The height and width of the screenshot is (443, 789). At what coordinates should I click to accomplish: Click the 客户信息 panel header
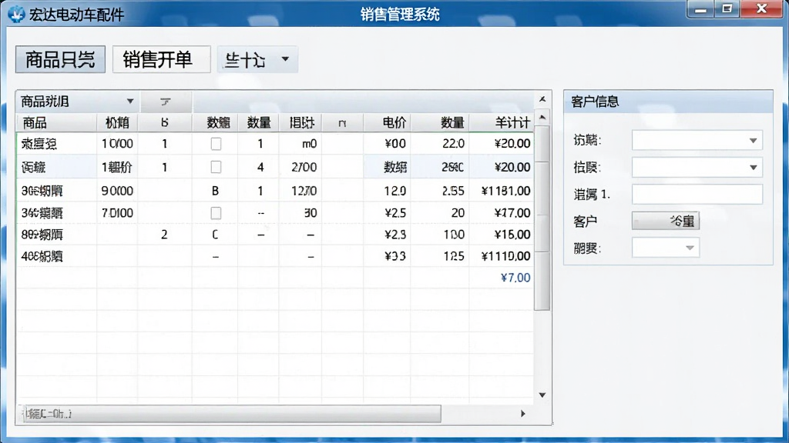pos(668,102)
